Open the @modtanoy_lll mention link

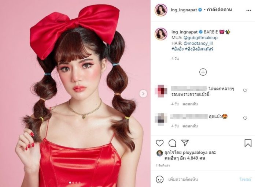point(198,44)
